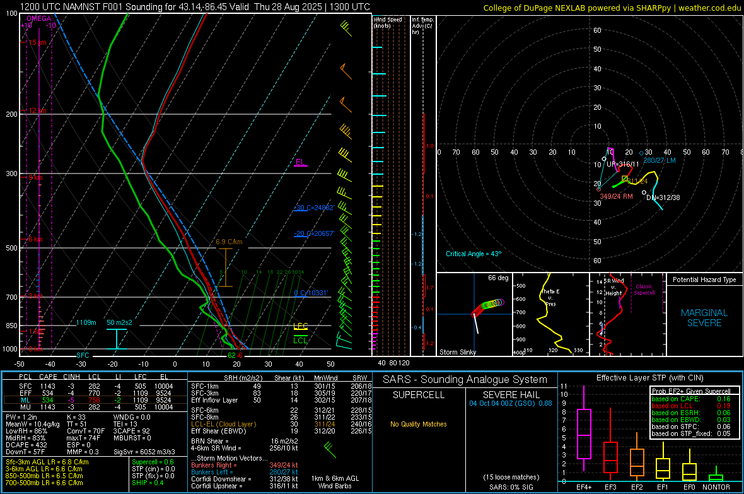
Task: Click the 'DCAPE = 432' value
Action: (x=26, y=445)
